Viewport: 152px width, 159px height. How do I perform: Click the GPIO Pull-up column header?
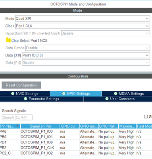pos(108,126)
